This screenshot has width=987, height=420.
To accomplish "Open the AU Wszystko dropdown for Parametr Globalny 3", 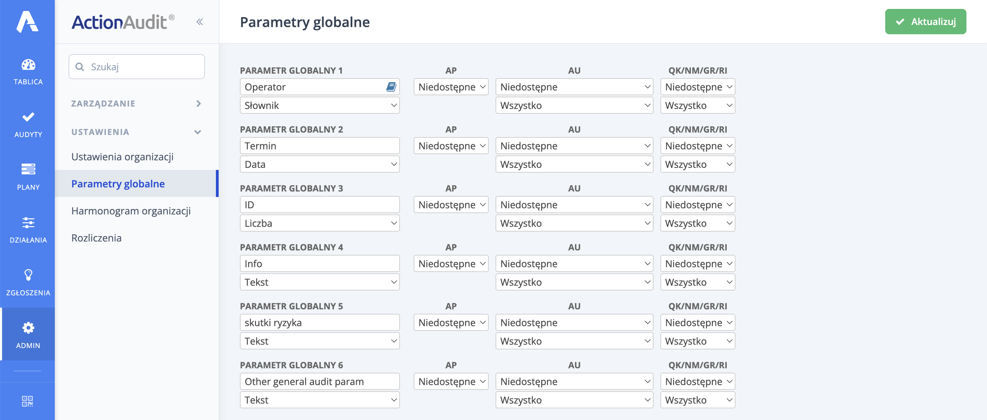I will [574, 223].
